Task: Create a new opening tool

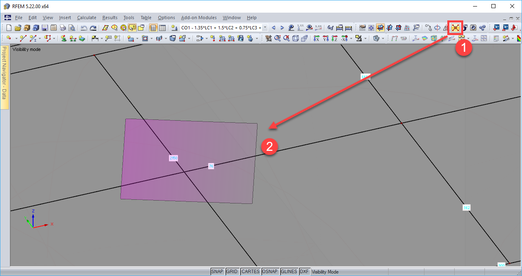Action: coord(144,38)
